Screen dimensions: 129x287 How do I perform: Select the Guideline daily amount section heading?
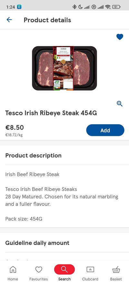[37, 243]
